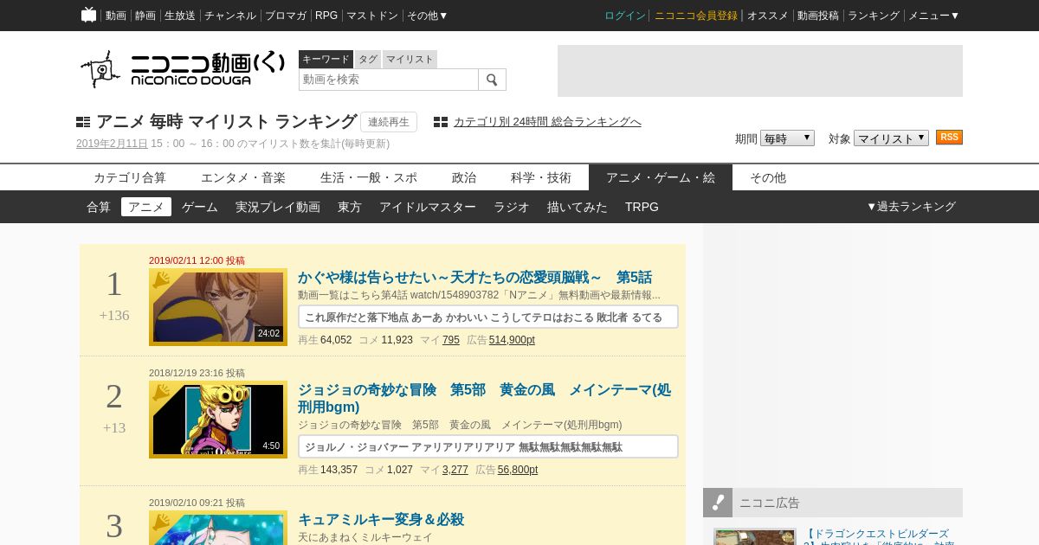Open the RPG link in top bar
Image resolution: width=1039 pixels, height=545 pixels.
(x=326, y=16)
